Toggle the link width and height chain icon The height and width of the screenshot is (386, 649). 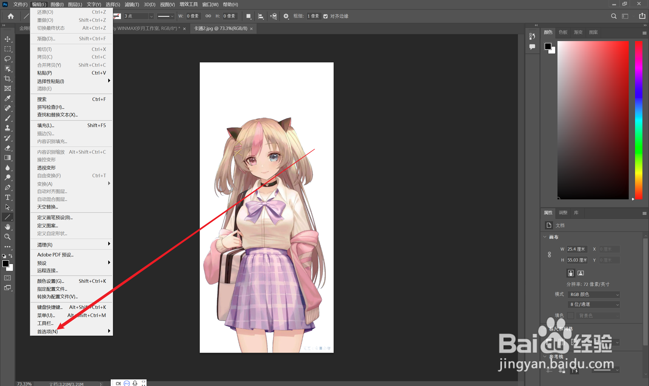coord(208,16)
